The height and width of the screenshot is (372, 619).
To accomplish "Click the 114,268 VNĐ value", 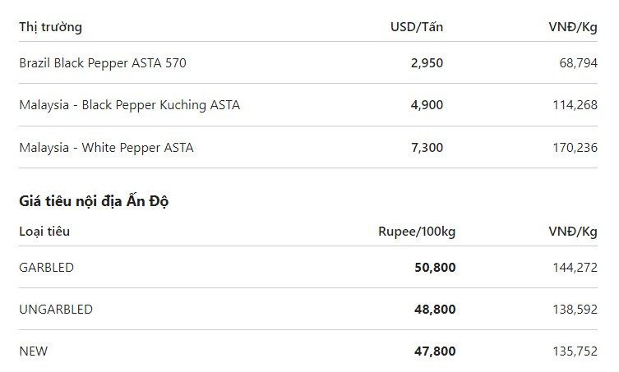I will [575, 105].
